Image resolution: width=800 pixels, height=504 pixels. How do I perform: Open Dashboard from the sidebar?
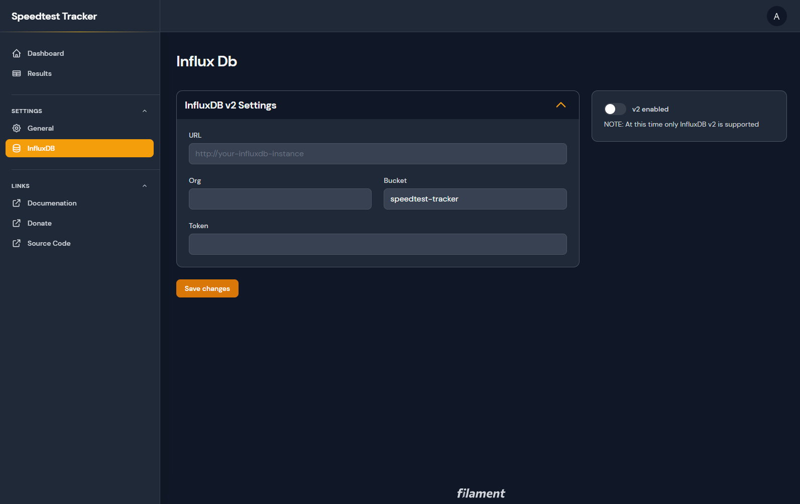(x=79, y=53)
